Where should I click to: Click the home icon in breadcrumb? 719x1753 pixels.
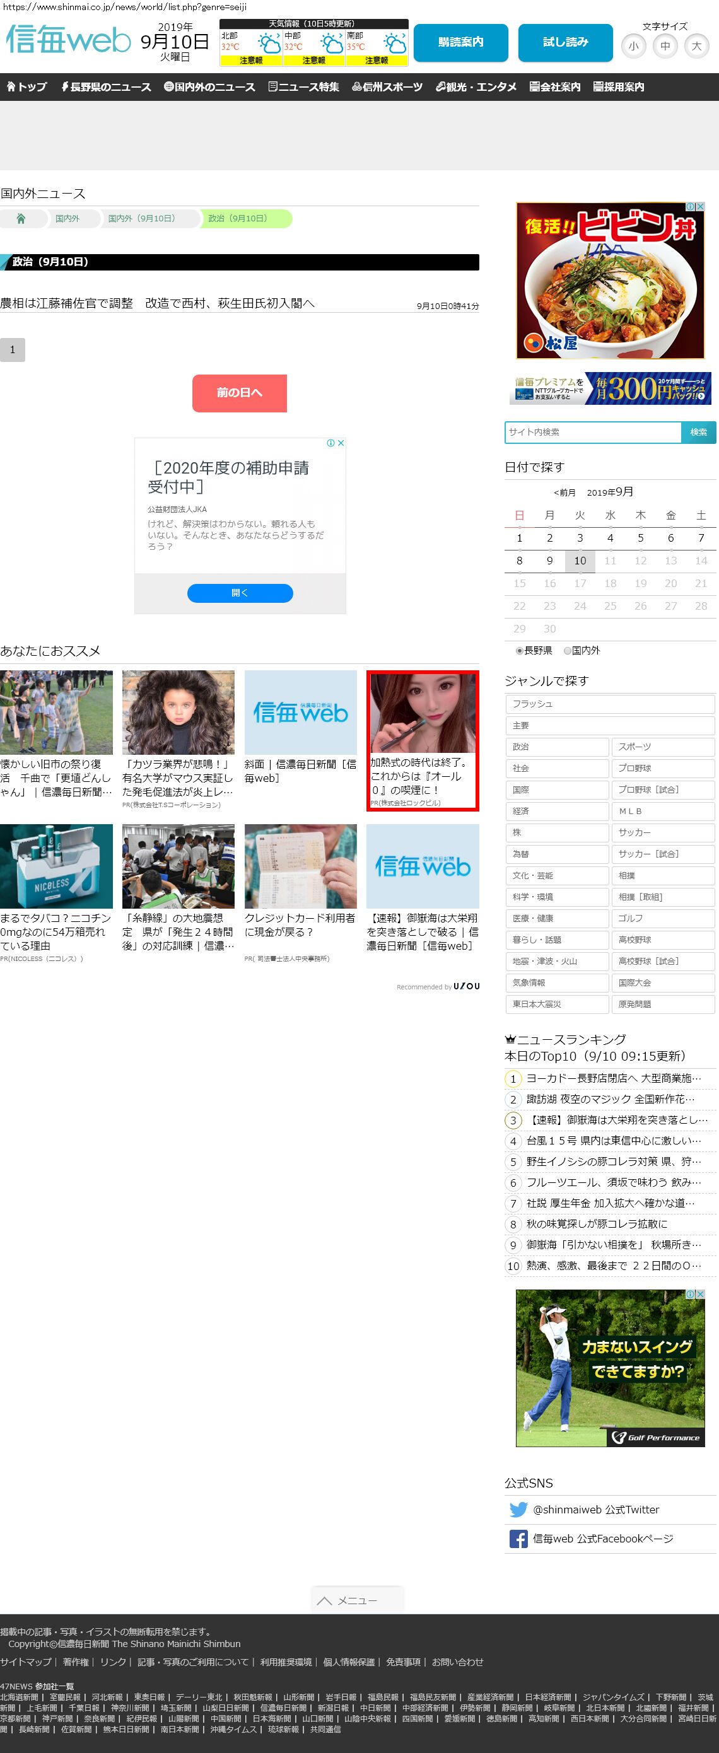coord(21,218)
